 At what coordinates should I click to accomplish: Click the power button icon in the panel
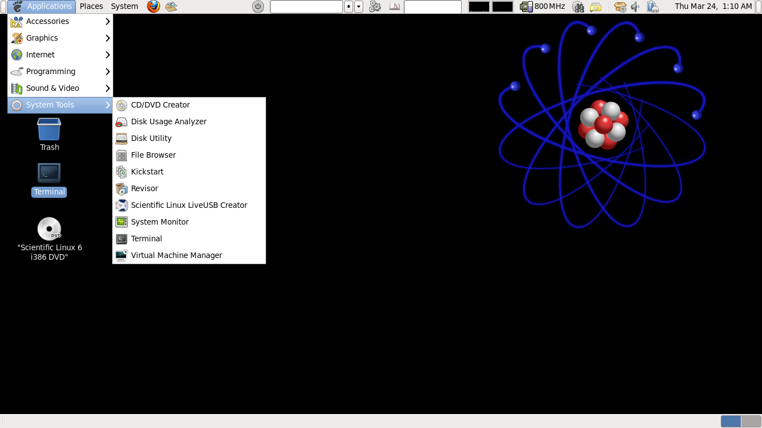pyautogui.click(x=258, y=7)
